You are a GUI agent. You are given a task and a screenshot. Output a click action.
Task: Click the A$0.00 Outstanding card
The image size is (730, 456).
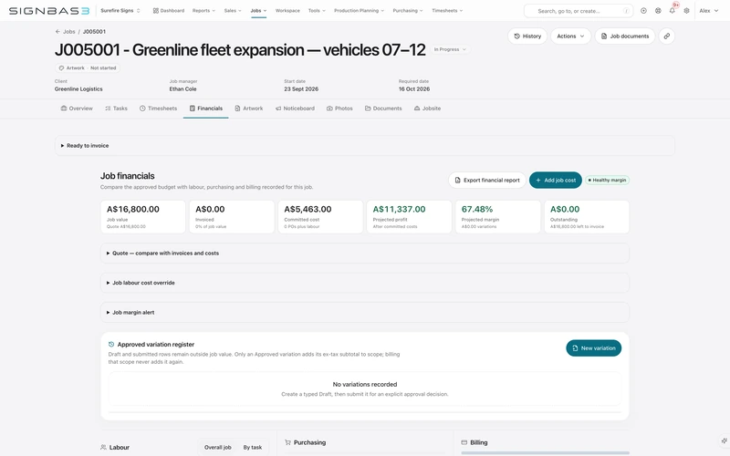click(587, 217)
